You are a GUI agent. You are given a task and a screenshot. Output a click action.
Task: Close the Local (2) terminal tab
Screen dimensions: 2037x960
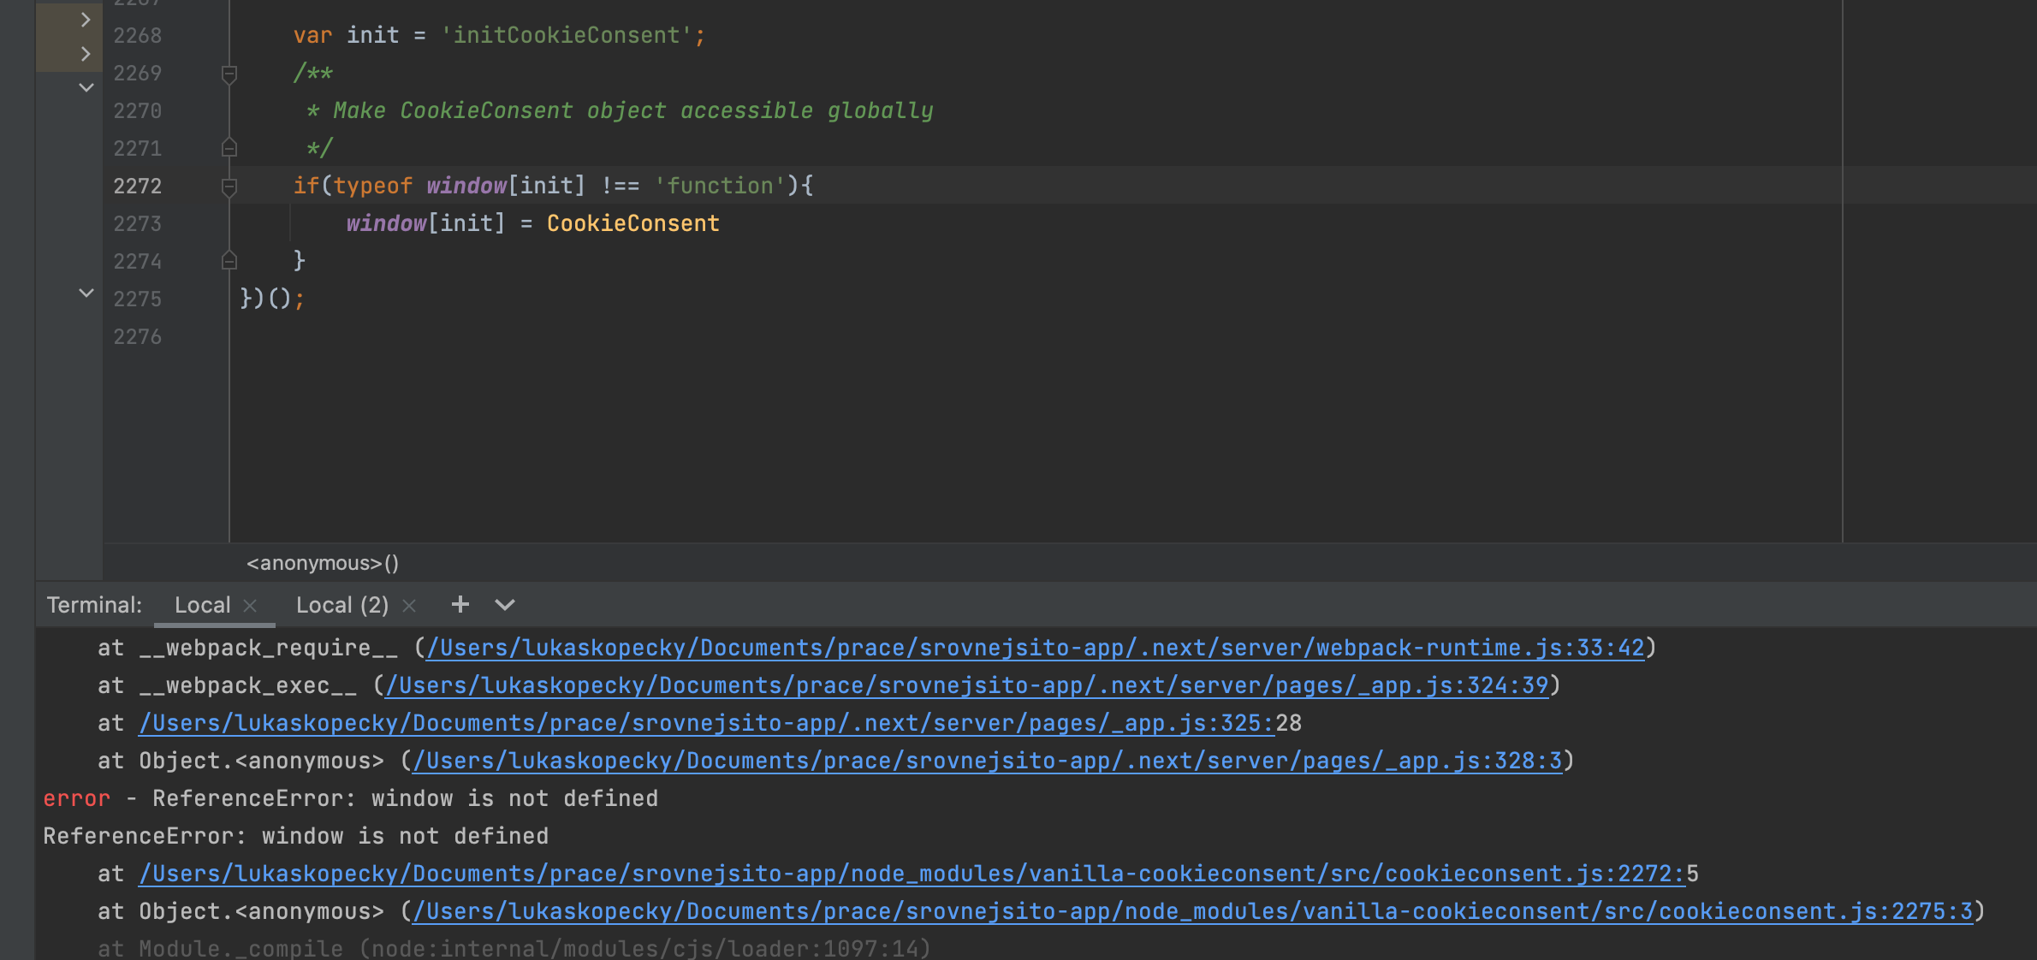pyautogui.click(x=409, y=606)
